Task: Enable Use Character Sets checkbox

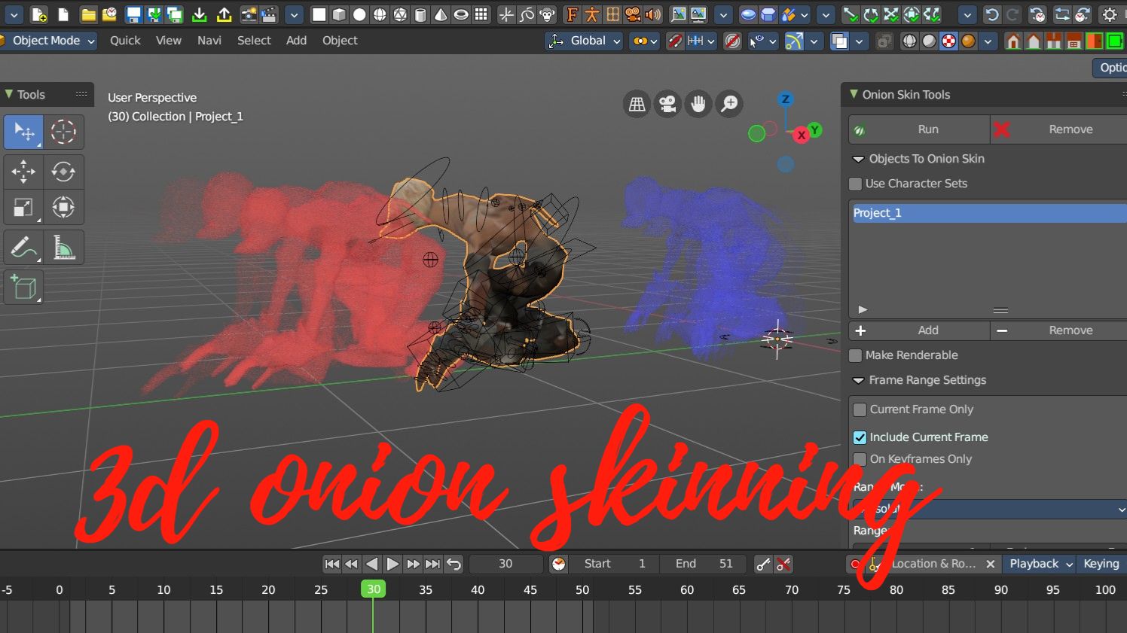Action: (855, 184)
